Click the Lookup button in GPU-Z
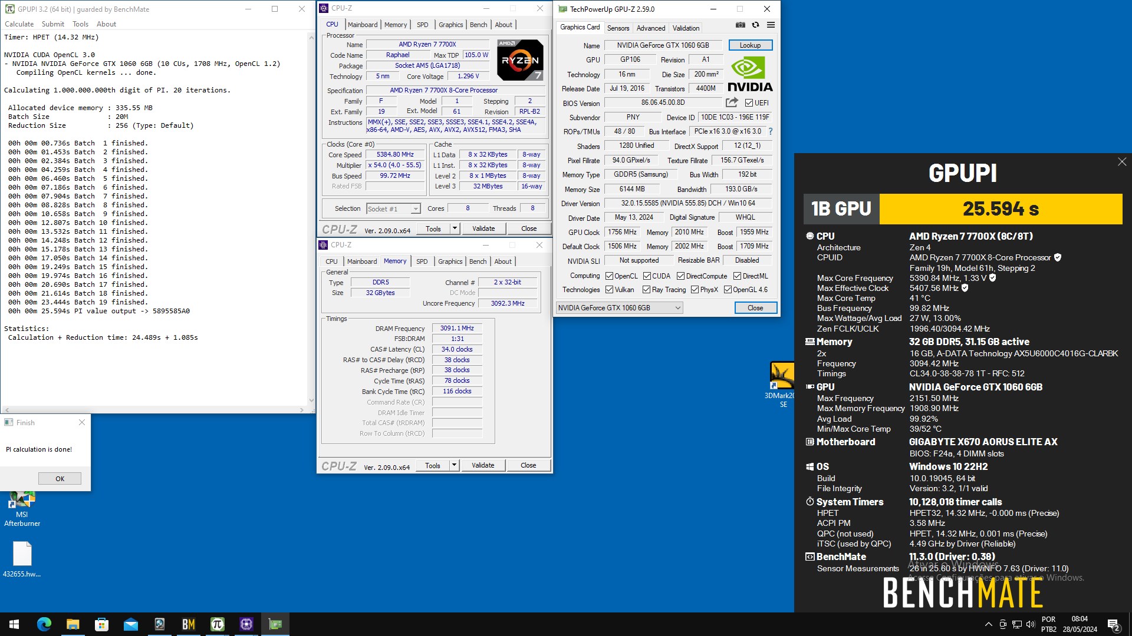Image resolution: width=1132 pixels, height=636 pixels. click(750, 45)
